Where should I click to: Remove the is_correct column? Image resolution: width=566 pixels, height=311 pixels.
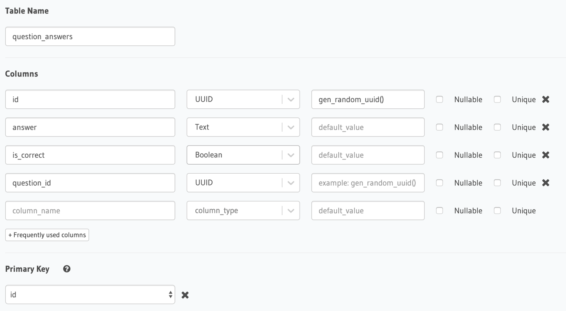click(x=546, y=155)
